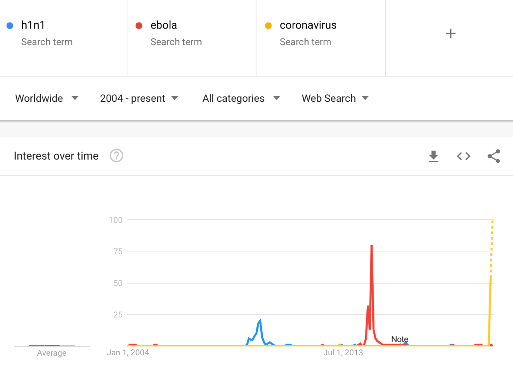Open the 2004 - present time range dropdown
This screenshot has height=369, width=513.
(139, 98)
